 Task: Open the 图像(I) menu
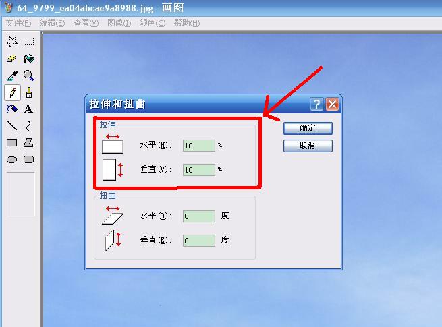pos(119,23)
